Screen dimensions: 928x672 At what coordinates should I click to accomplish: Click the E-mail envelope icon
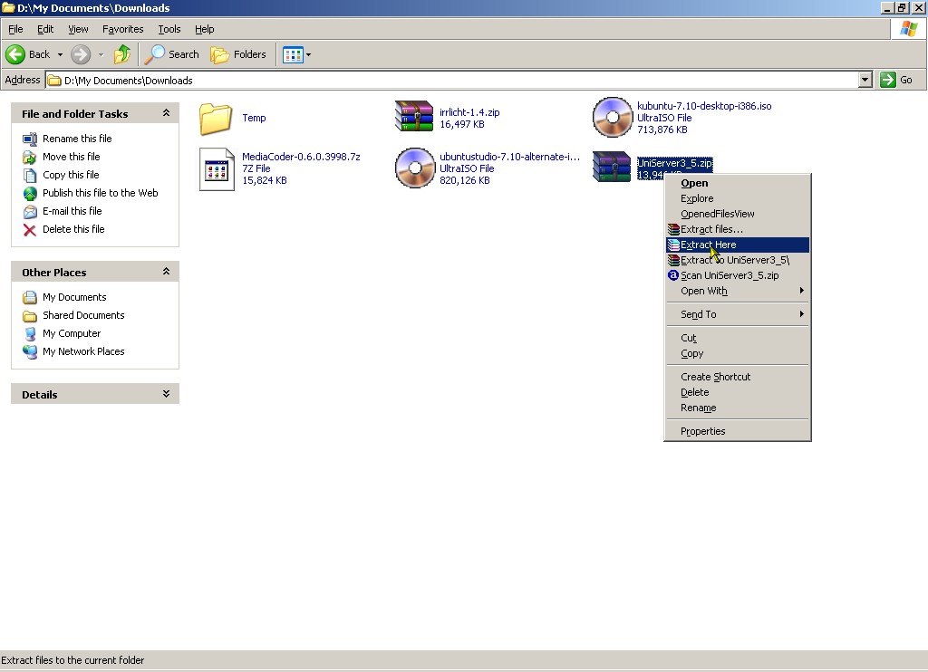pyautogui.click(x=30, y=212)
